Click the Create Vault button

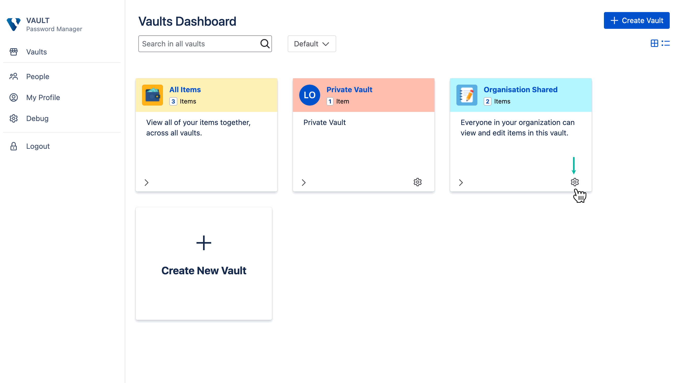click(636, 20)
